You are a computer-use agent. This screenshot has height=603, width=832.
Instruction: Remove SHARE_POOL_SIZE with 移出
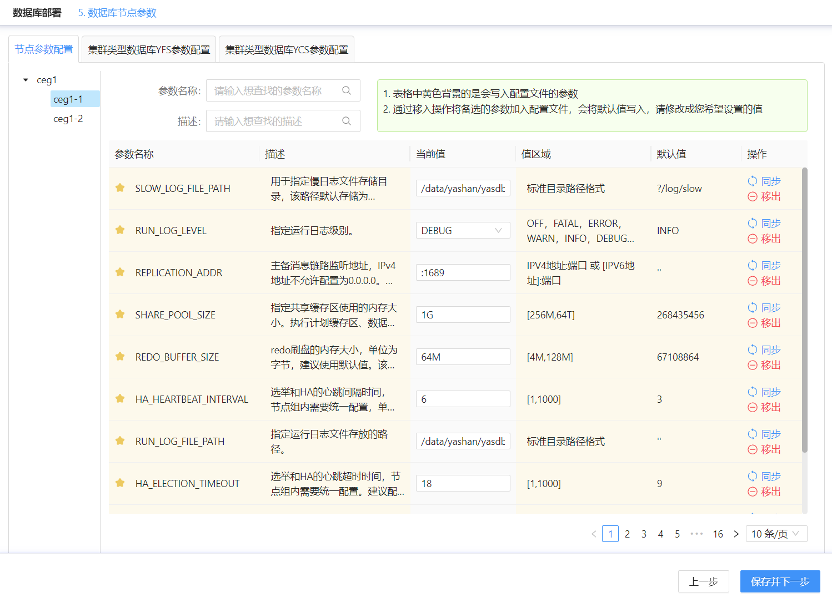point(764,323)
